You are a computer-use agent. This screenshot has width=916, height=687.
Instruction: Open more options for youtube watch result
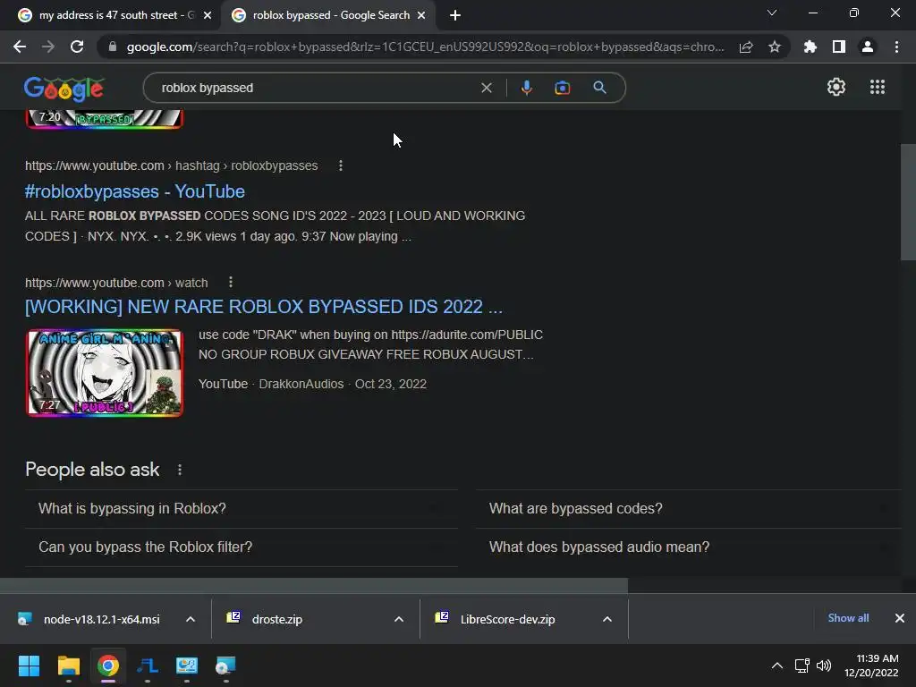pyautogui.click(x=231, y=282)
